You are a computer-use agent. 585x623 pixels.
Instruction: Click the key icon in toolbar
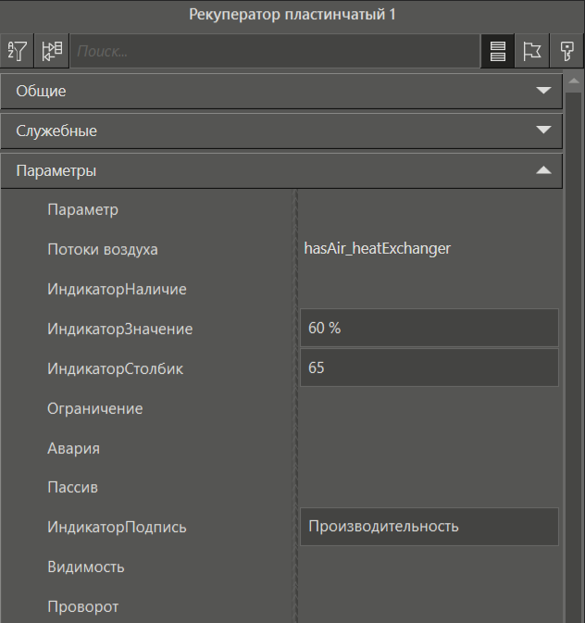tap(564, 52)
